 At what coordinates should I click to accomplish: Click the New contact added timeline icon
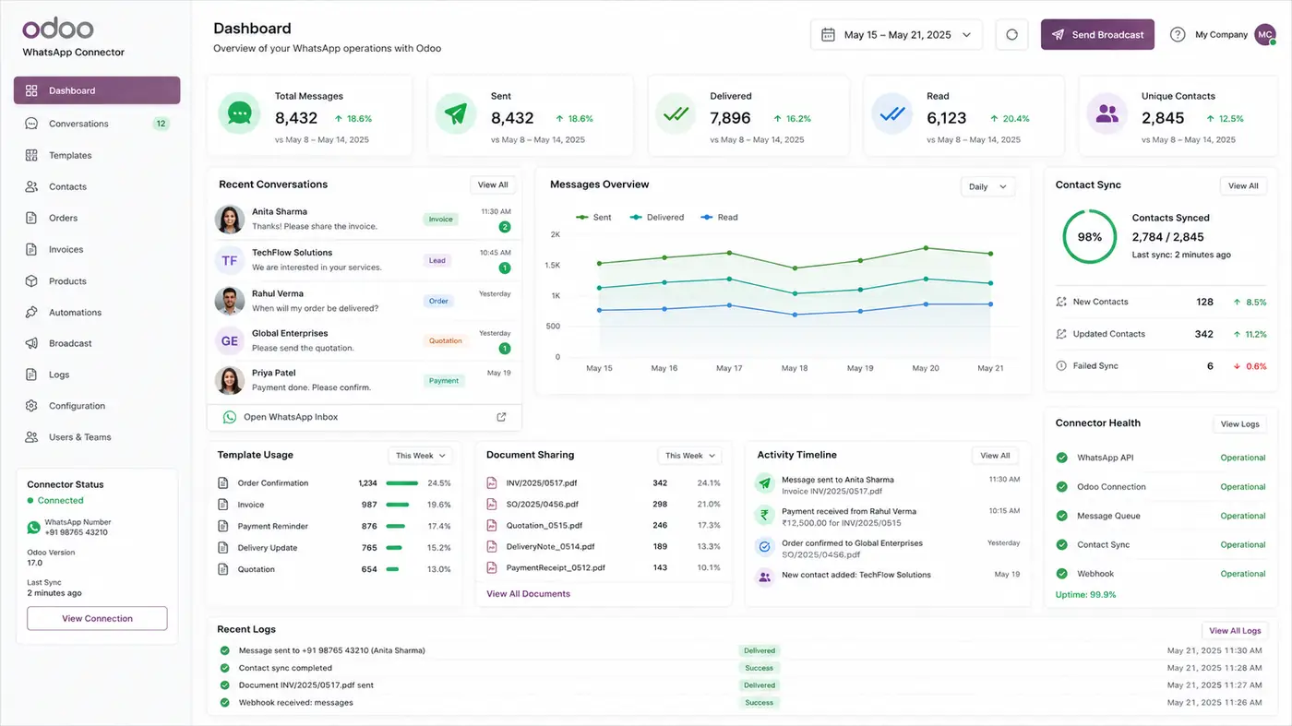pyautogui.click(x=764, y=577)
